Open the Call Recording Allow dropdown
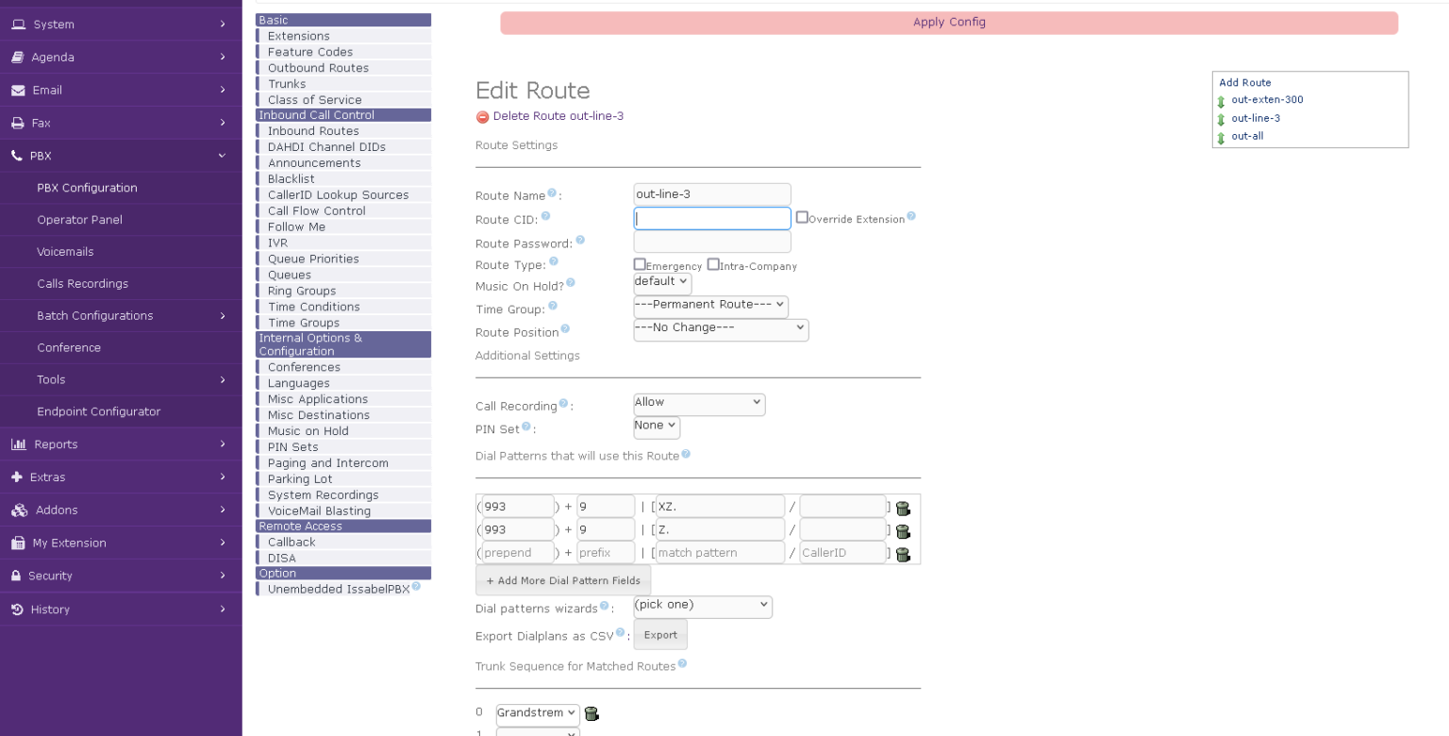 click(x=699, y=404)
